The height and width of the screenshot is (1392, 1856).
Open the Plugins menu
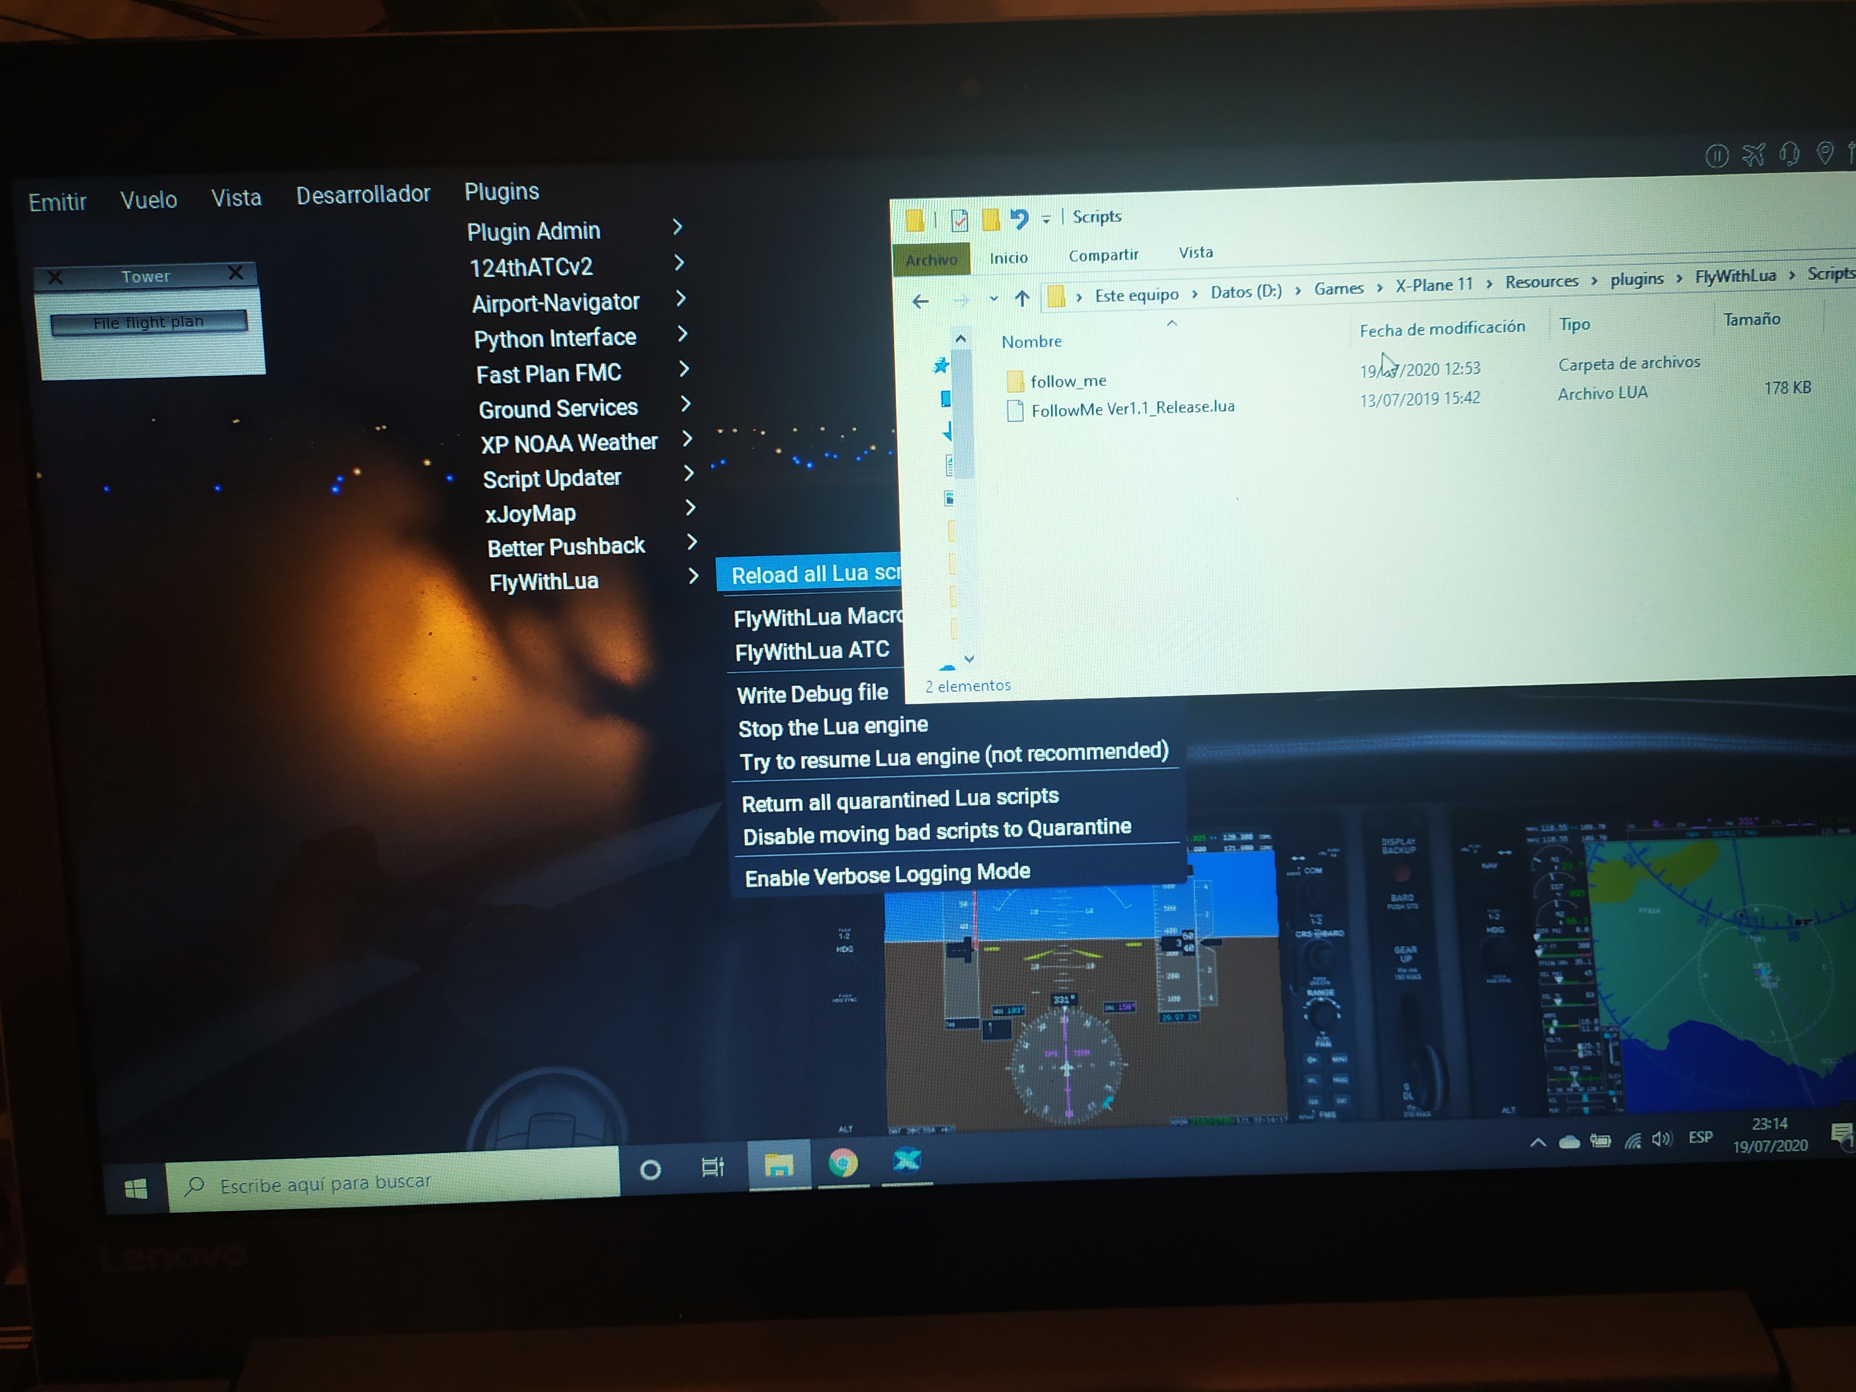tap(502, 191)
